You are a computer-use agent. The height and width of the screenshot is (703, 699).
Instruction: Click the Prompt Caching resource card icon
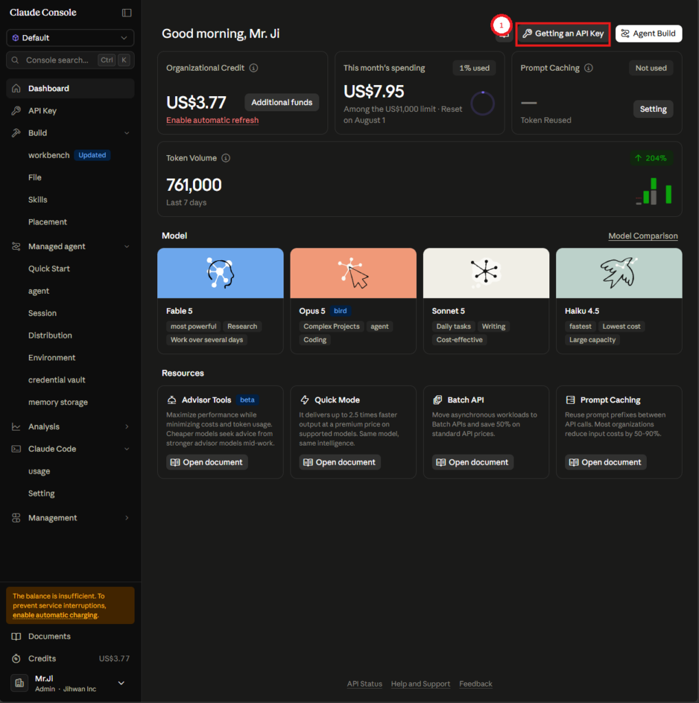click(571, 400)
